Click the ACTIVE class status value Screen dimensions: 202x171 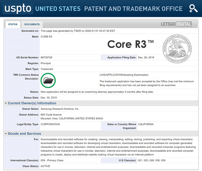(45, 166)
